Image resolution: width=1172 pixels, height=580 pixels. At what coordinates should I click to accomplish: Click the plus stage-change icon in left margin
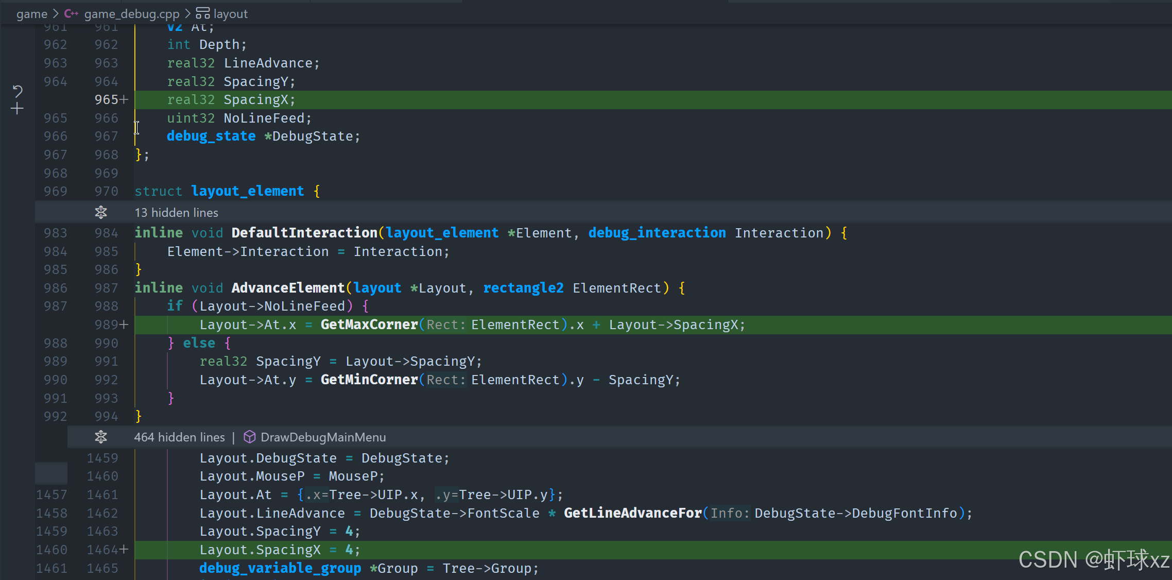coord(17,109)
